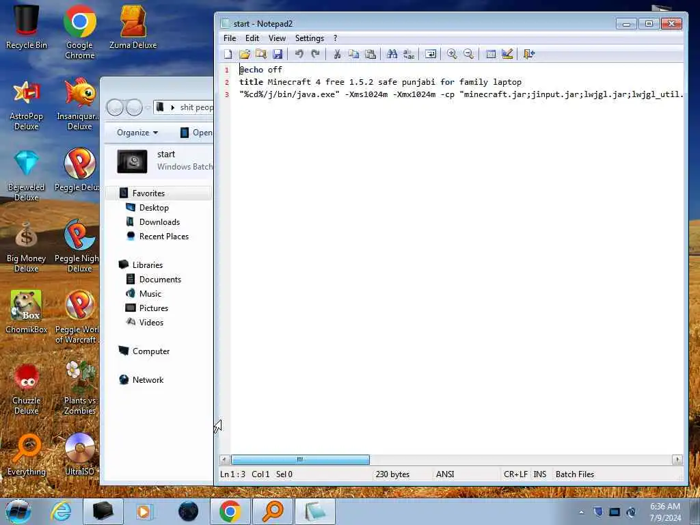Viewport: 700px width, 525px height.
Task: Select the Zuma Deluxe desktop icon
Action: 133,27
